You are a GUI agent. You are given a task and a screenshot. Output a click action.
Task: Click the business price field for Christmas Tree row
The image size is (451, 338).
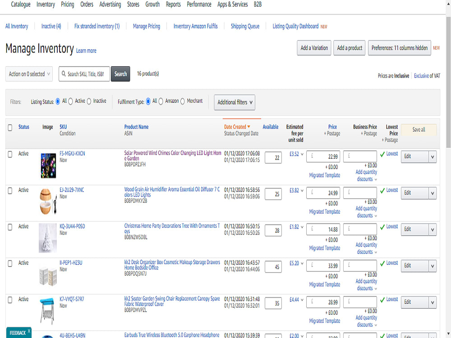click(360, 229)
